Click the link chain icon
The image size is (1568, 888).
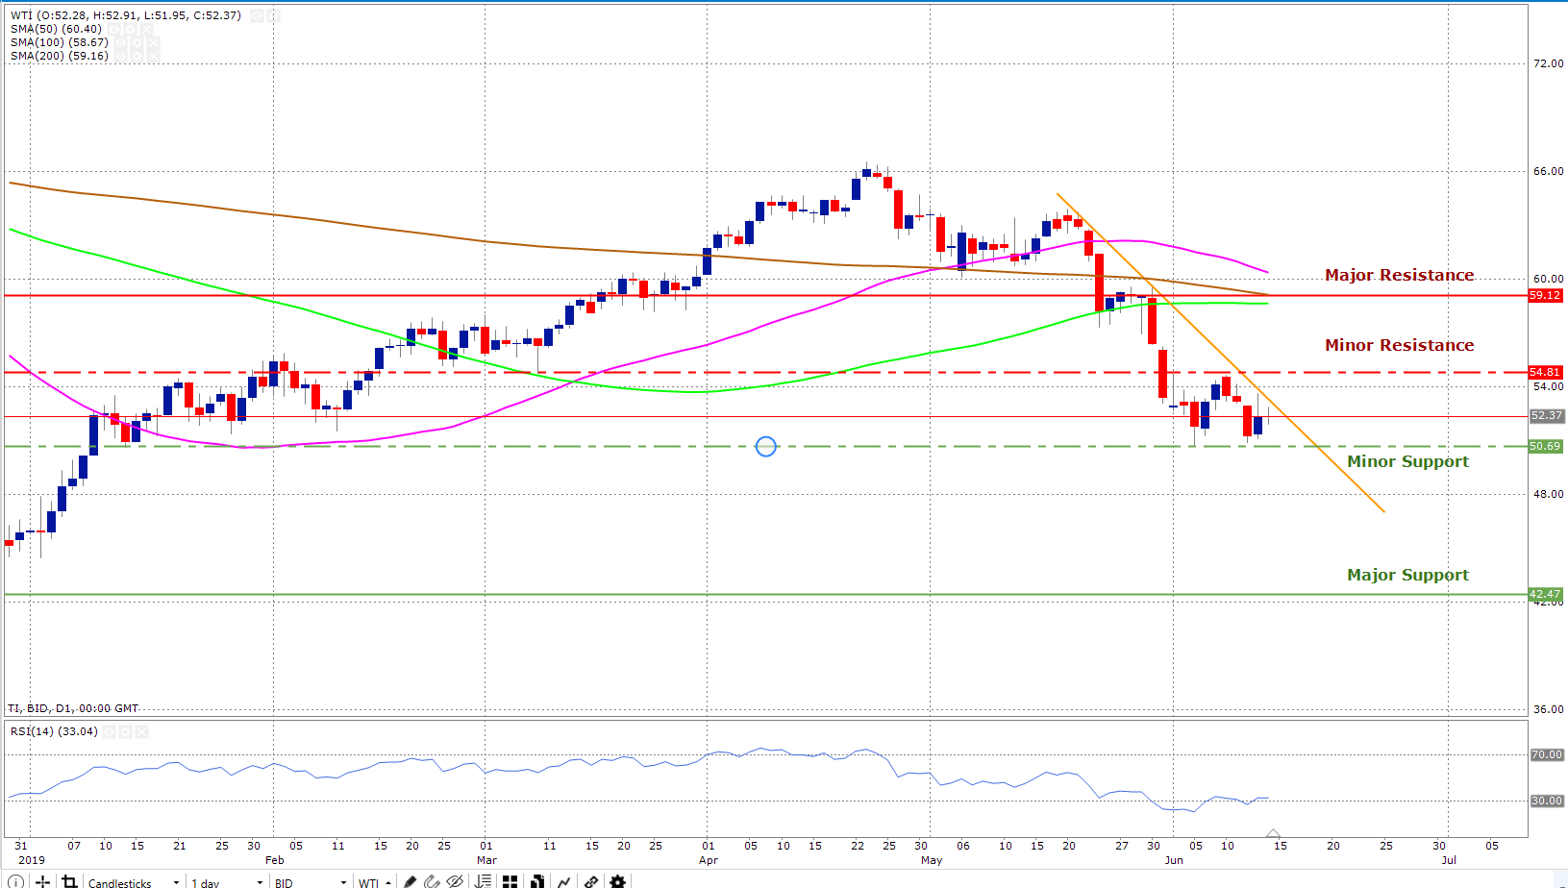point(590,881)
